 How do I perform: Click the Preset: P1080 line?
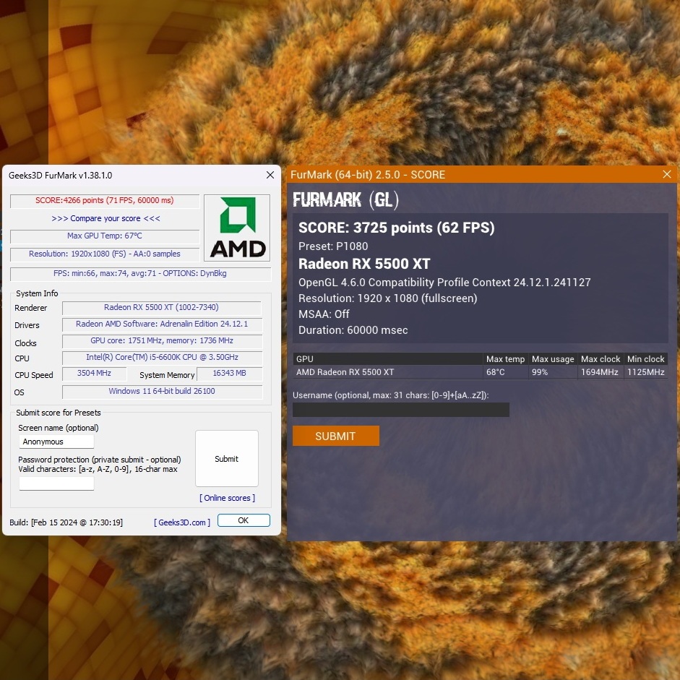click(x=333, y=246)
